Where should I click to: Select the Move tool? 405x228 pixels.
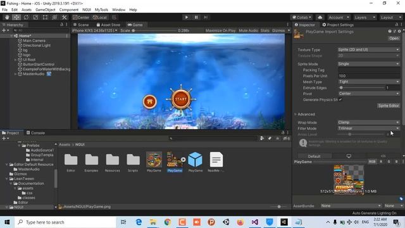point(16,17)
